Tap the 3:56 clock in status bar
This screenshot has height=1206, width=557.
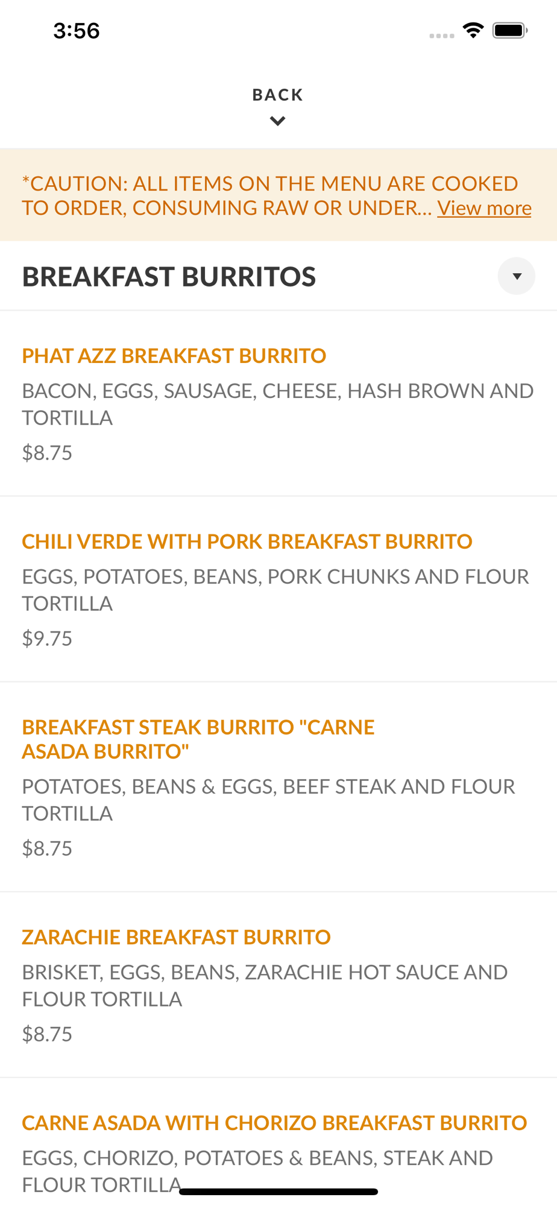(77, 31)
